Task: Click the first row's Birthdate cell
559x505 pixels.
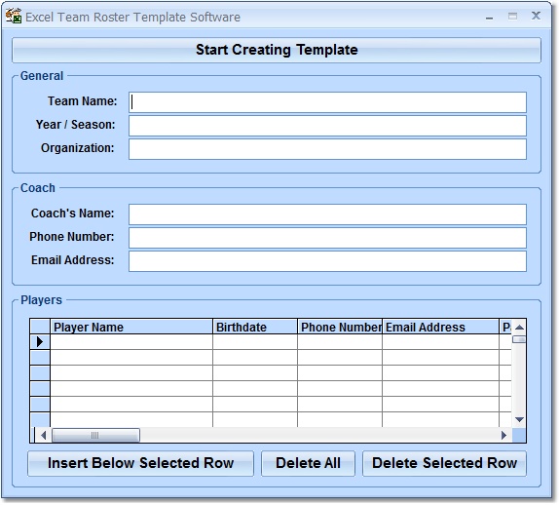Action: click(x=255, y=342)
